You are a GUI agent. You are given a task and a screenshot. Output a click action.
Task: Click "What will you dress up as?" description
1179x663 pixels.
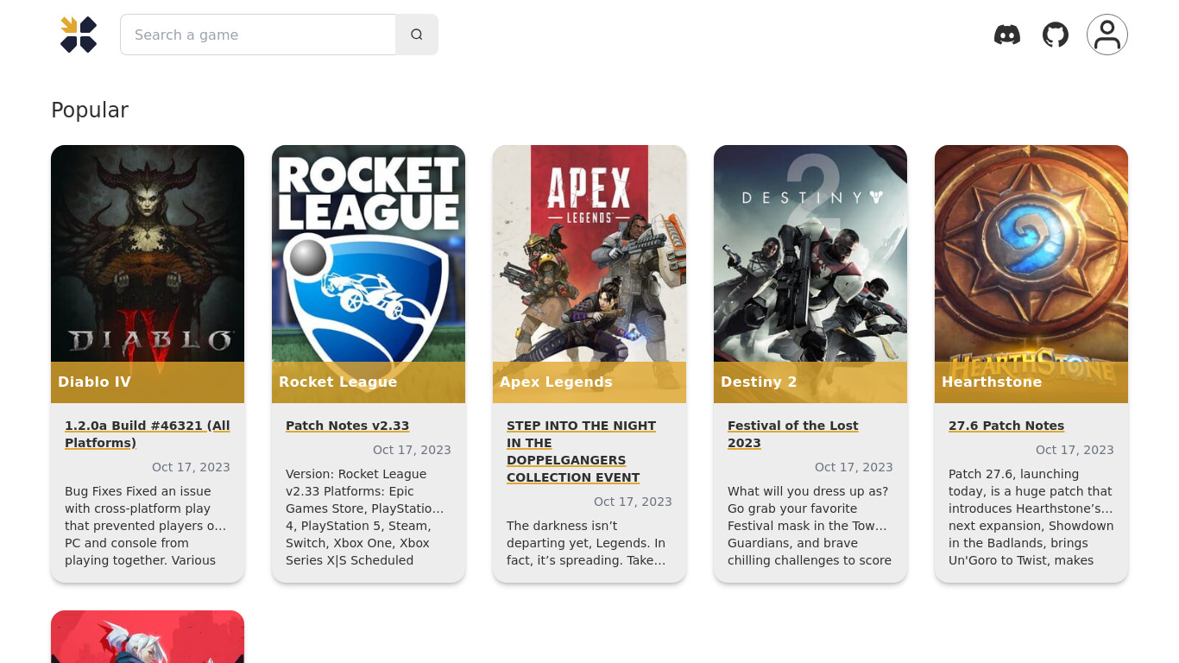pos(810,526)
